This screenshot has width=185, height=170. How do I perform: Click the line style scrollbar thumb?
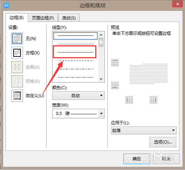pyautogui.click(x=101, y=42)
